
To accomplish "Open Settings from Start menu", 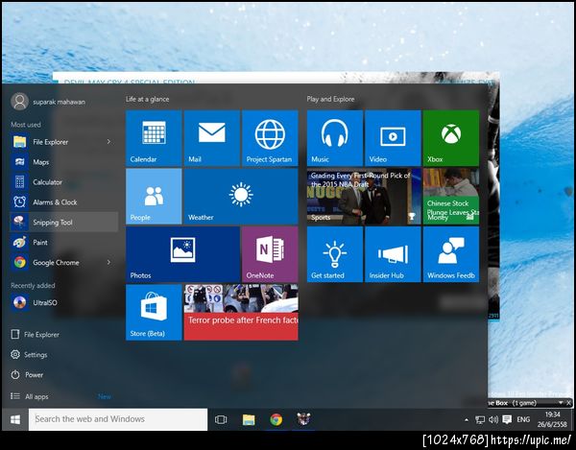I will click(x=29, y=355).
